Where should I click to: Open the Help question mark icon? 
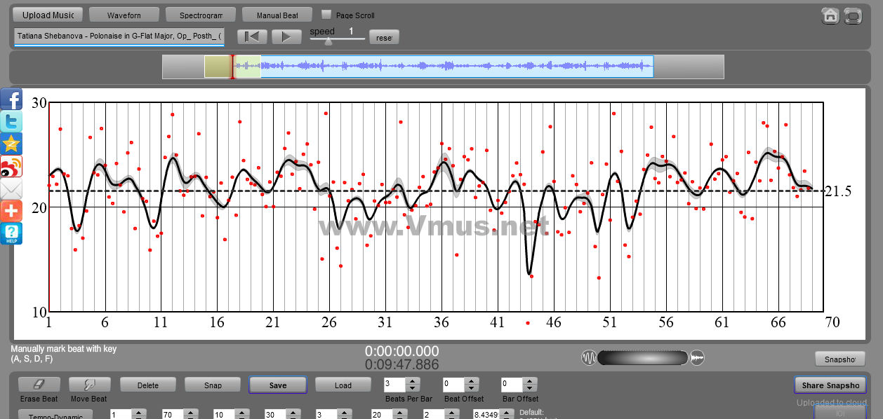(x=11, y=233)
